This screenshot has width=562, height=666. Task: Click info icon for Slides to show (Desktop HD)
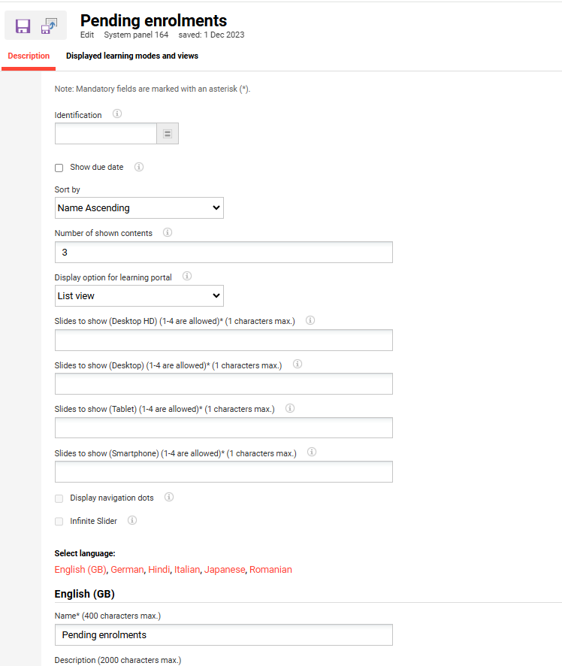coord(310,320)
